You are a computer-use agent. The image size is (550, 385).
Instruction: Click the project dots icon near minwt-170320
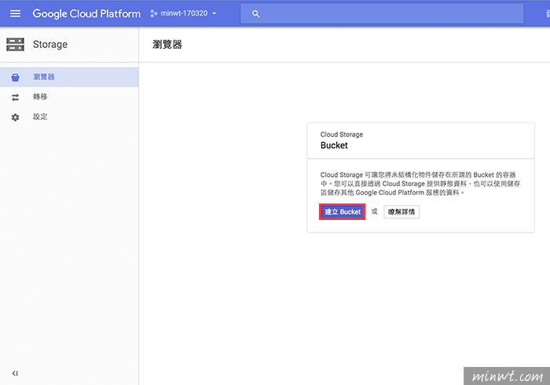[154, 13]
